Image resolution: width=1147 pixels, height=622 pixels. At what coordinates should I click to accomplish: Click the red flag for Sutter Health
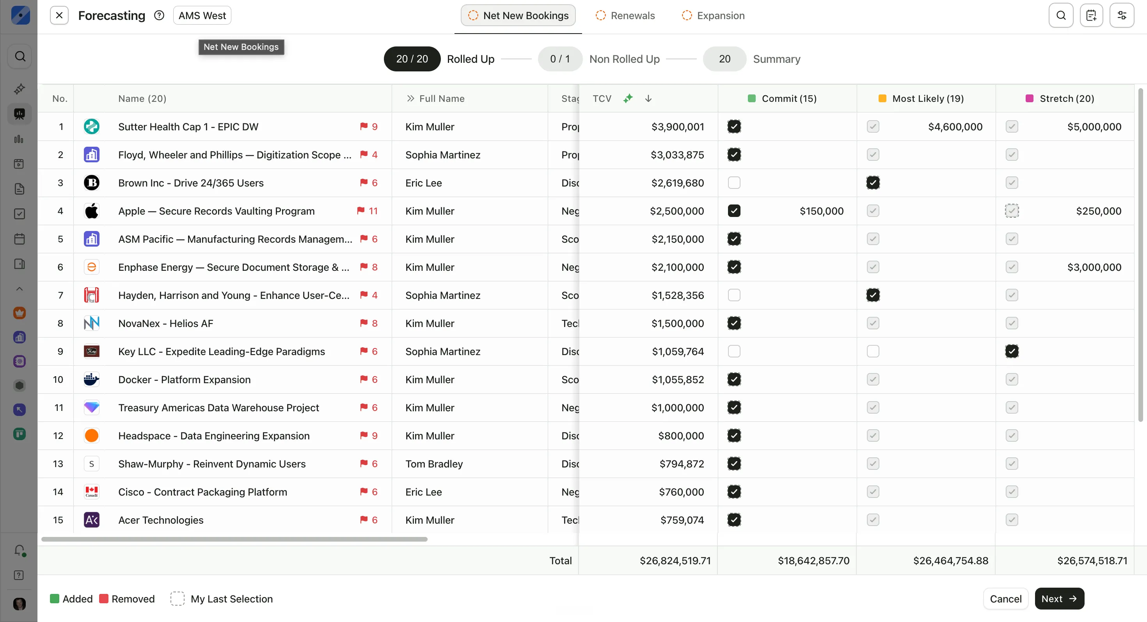pyautogui.click(x=364, y=126)
